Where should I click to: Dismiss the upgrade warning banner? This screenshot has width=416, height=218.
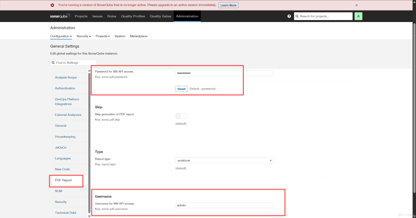point(356,5)
